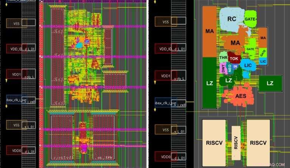Click the VDD1 pad in the left view
290x168 pixels.
(17, 74)
